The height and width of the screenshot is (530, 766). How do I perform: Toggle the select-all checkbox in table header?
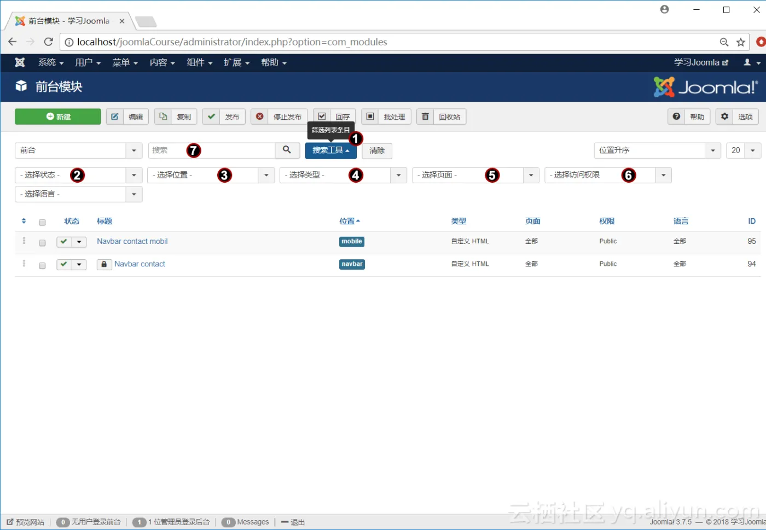[42, 222]
